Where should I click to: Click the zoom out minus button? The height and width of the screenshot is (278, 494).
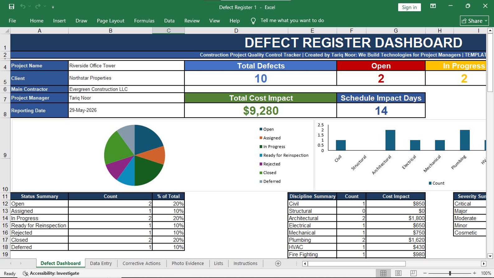(425, 273)
